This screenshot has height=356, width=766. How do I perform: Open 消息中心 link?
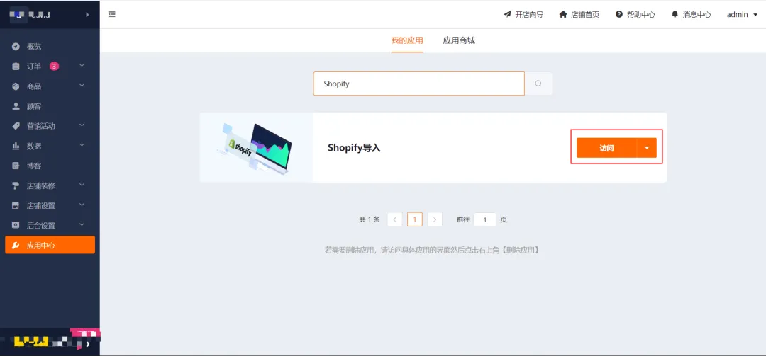[x=691, y=15]
